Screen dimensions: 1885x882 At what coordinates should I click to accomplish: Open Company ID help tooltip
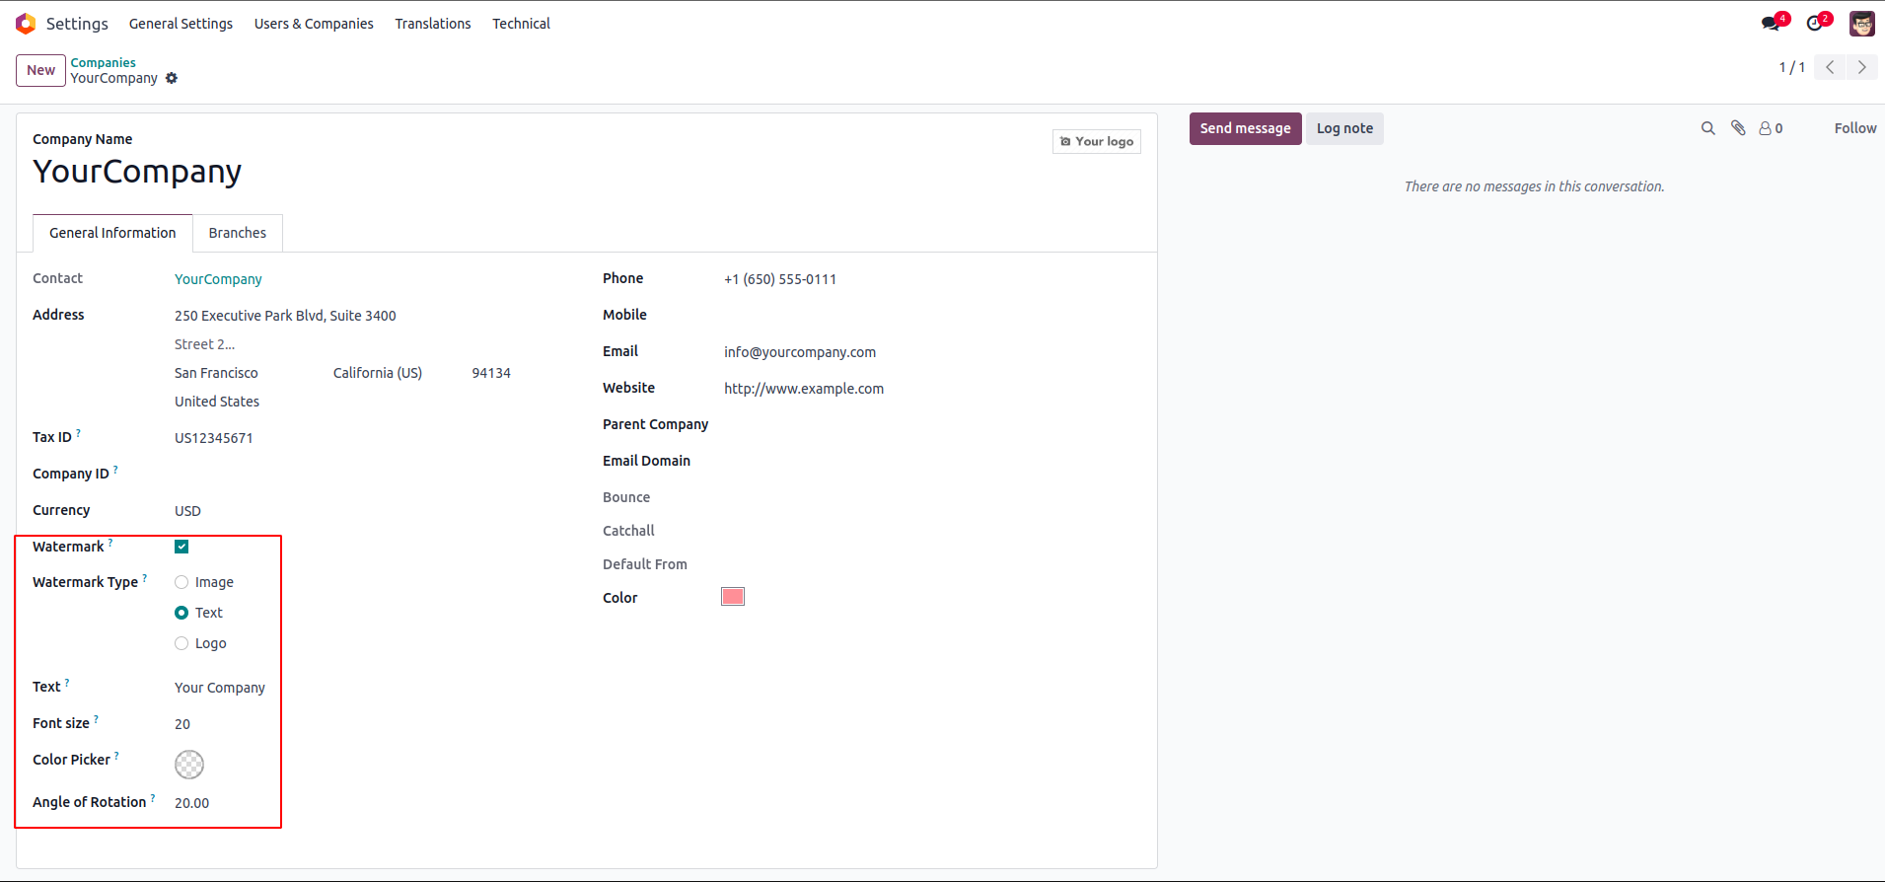115,469
